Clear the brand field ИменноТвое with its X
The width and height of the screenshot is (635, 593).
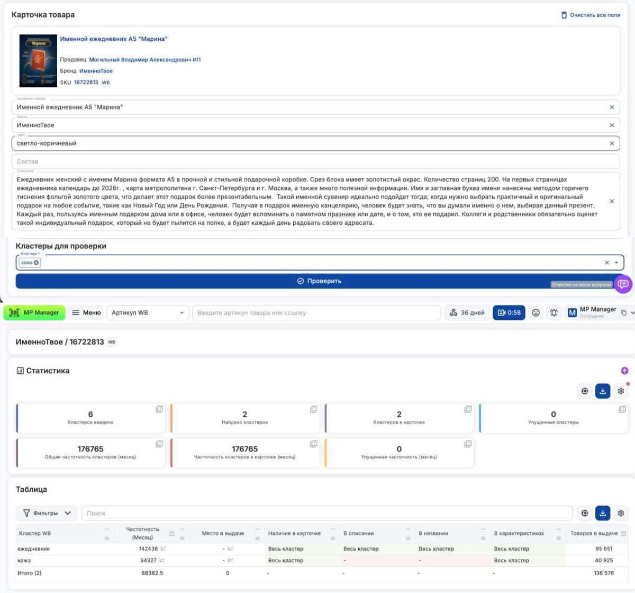[612, 125]
